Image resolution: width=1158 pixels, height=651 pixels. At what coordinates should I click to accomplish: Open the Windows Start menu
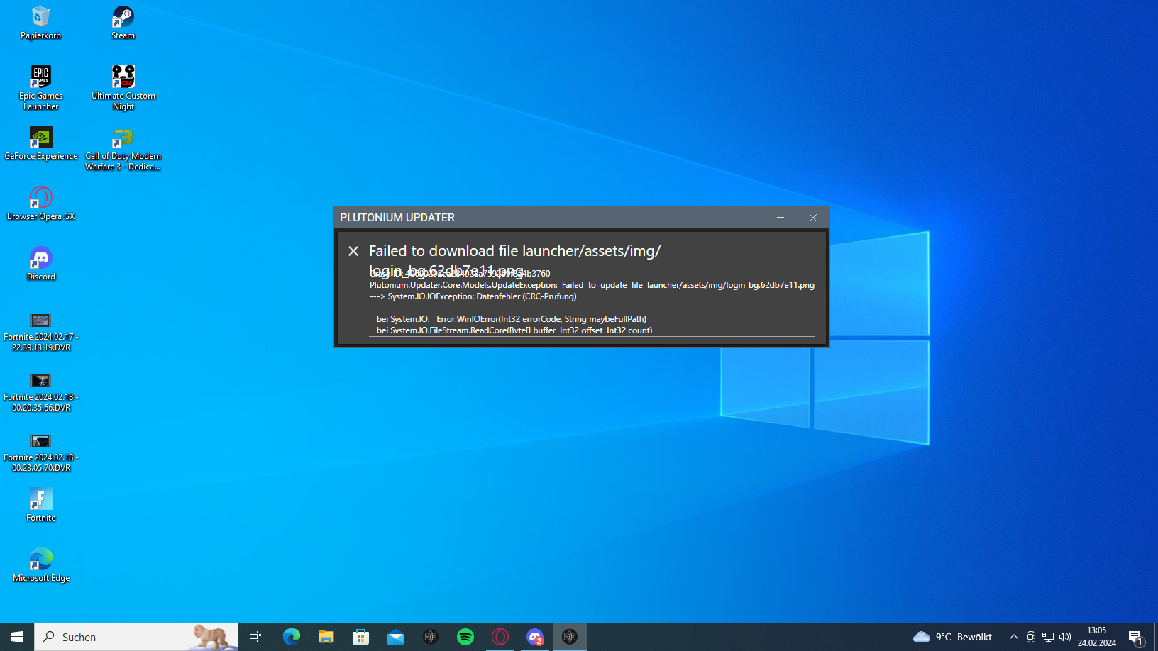click(17, 637)
